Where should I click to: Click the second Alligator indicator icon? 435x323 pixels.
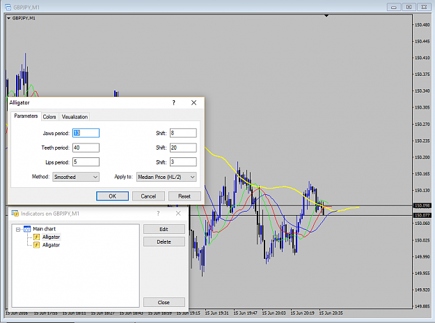pos(37,245)
